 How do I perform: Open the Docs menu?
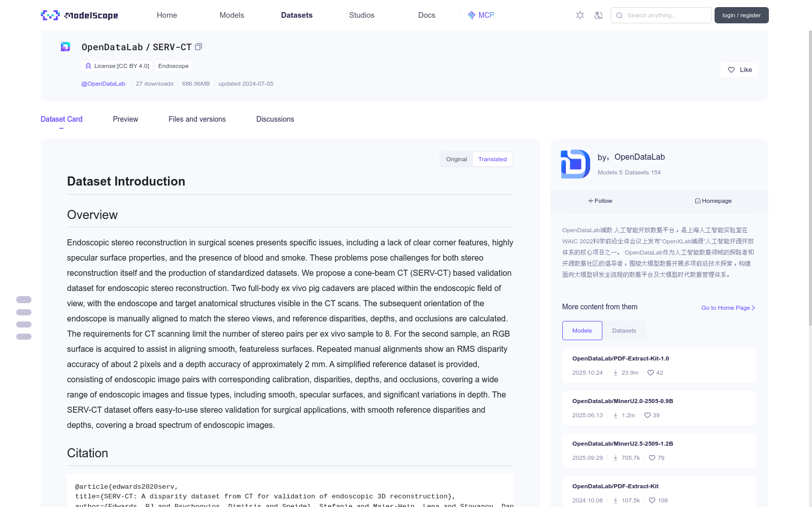427,15
